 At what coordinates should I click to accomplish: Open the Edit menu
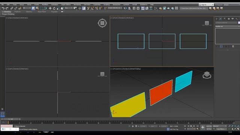click(x=8, y=5)
